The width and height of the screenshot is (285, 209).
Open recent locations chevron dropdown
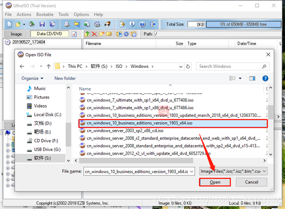(41, 66)
